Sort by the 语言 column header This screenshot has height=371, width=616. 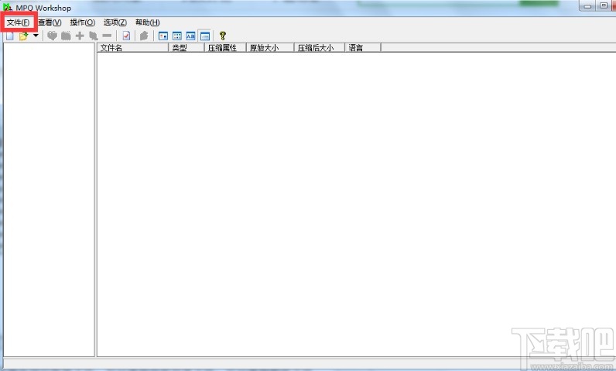[363, 47]
